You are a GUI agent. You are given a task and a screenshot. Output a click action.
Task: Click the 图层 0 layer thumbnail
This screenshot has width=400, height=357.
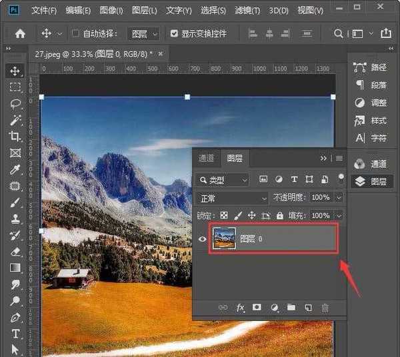(224, 238)
